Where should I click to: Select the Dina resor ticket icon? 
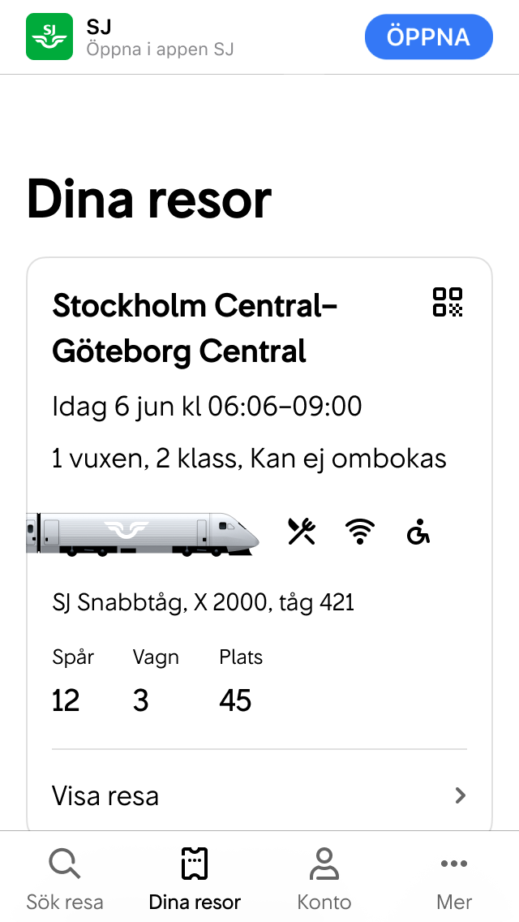point(194,863)
